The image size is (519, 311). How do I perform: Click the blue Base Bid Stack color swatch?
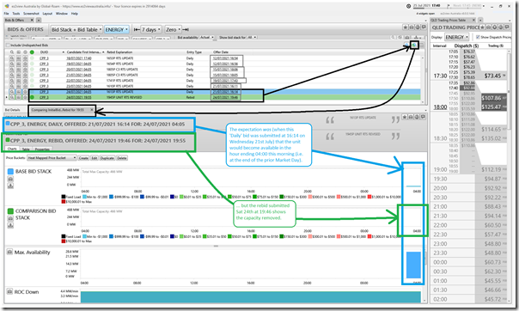coord(10,171)
